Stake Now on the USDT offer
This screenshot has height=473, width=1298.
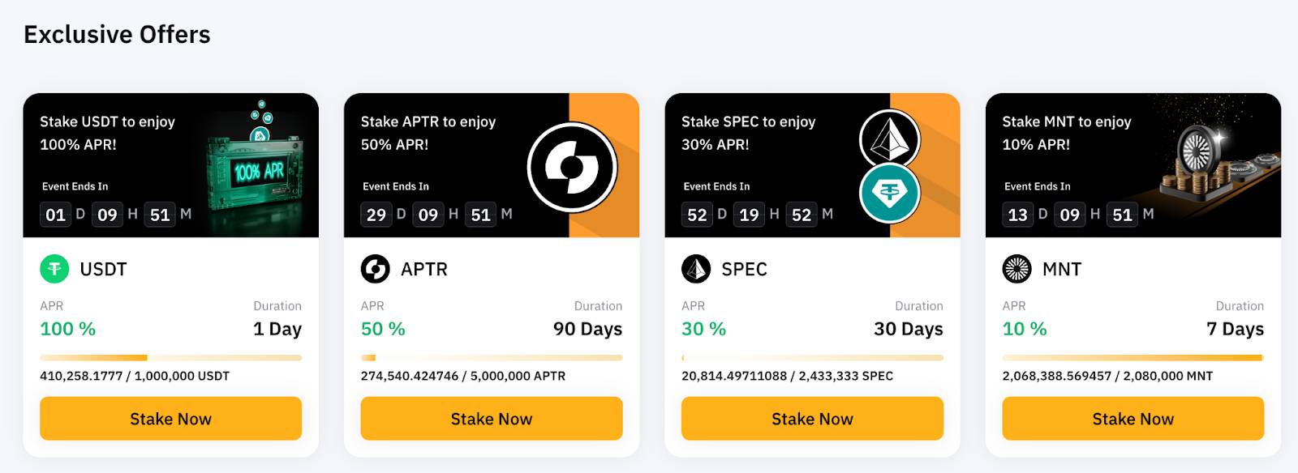coord(170,419)
